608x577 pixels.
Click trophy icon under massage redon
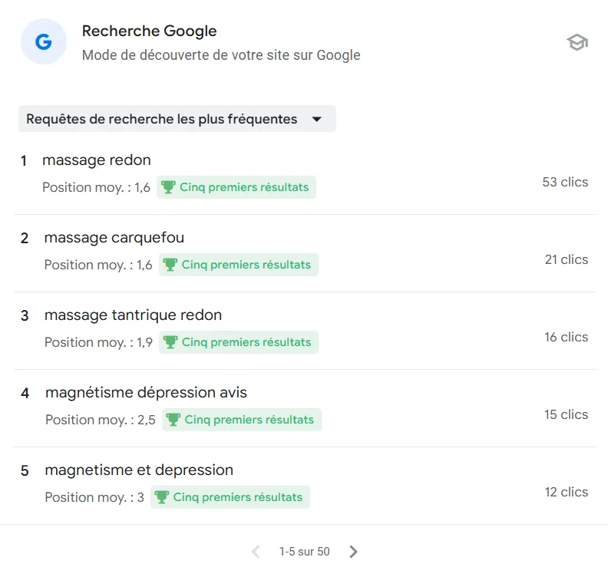coord(168,187)
